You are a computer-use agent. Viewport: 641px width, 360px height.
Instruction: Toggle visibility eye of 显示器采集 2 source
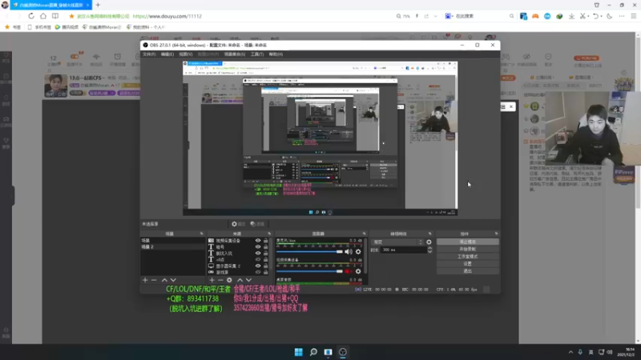[x=258, y=266]
